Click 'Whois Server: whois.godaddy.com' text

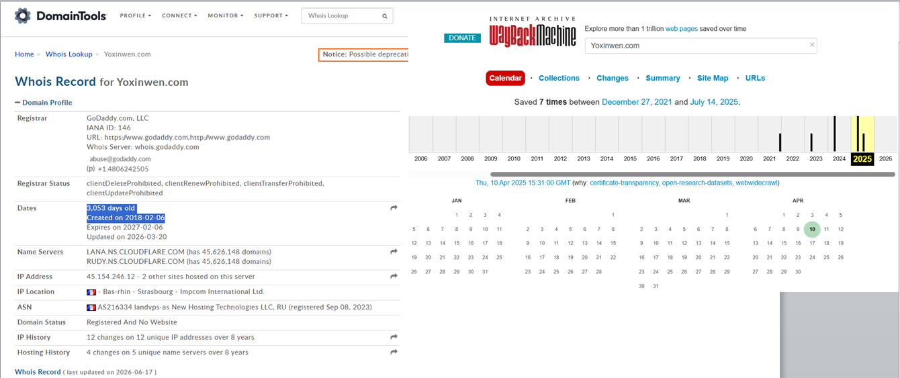click(143, 146)
